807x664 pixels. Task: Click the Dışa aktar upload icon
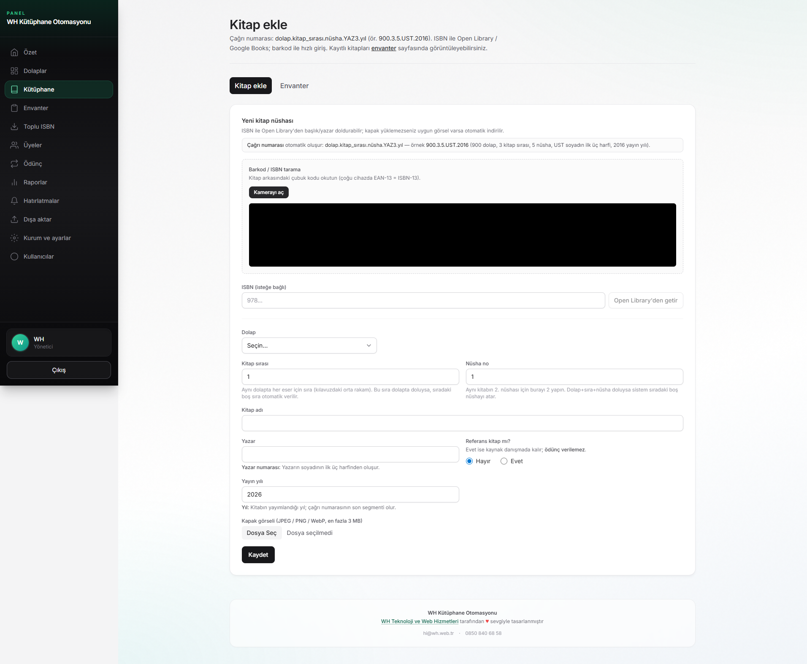(x=14, y=219)
